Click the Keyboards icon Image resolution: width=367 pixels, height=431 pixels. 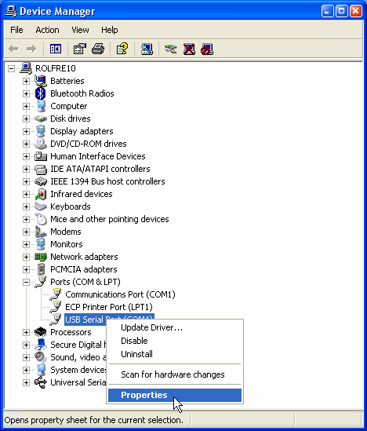pyautogui.click(x=41, y=206)
